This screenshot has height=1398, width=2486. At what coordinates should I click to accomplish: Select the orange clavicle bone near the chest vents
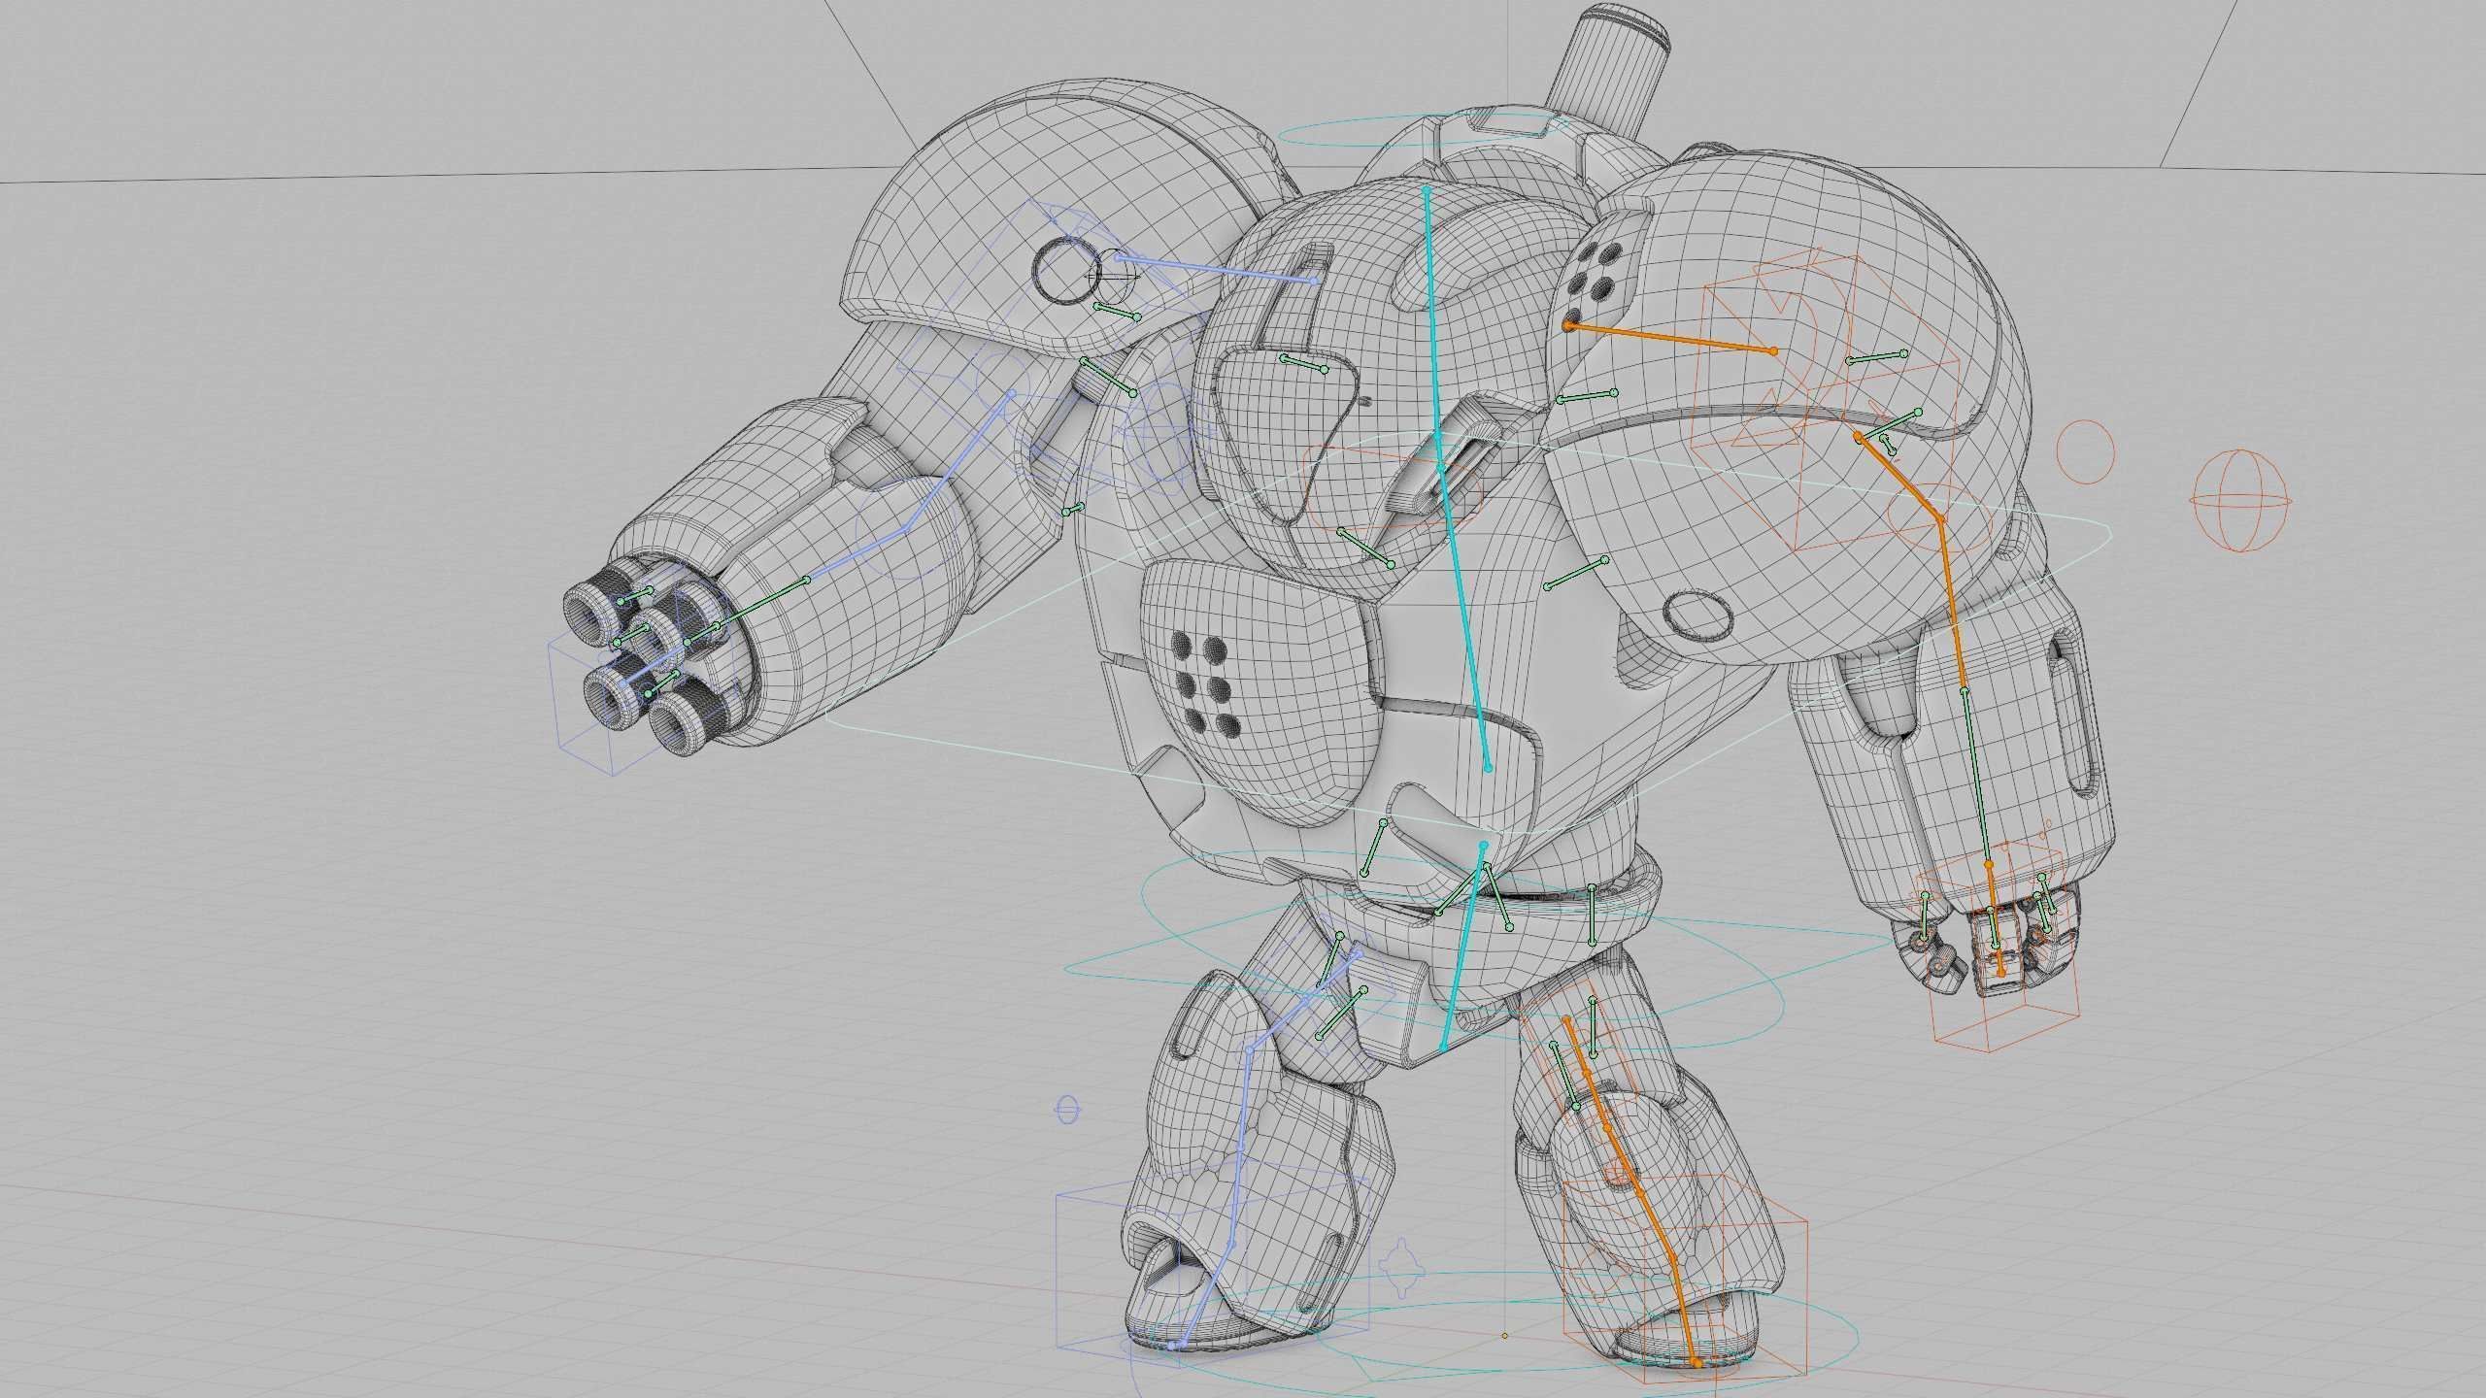(x=1670, y=338)
